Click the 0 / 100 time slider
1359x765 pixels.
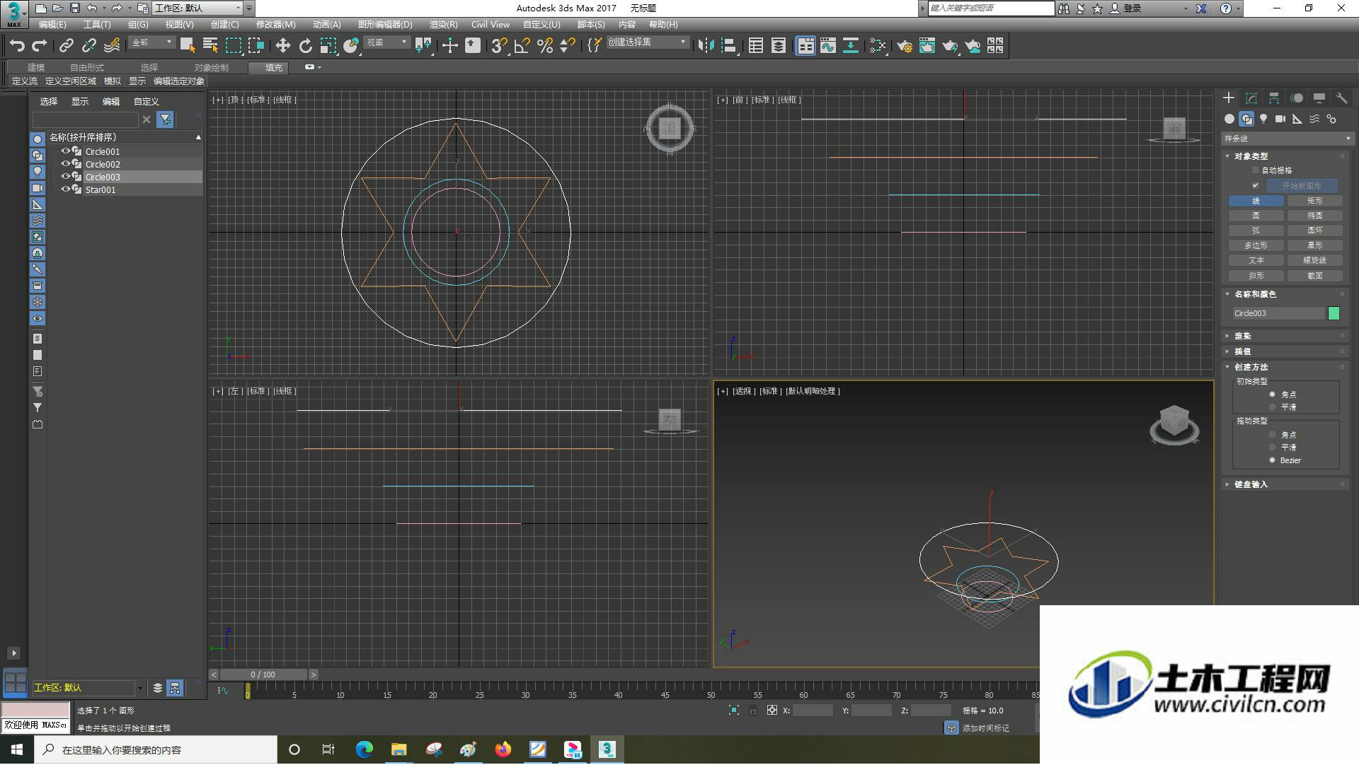pos(263,675)
